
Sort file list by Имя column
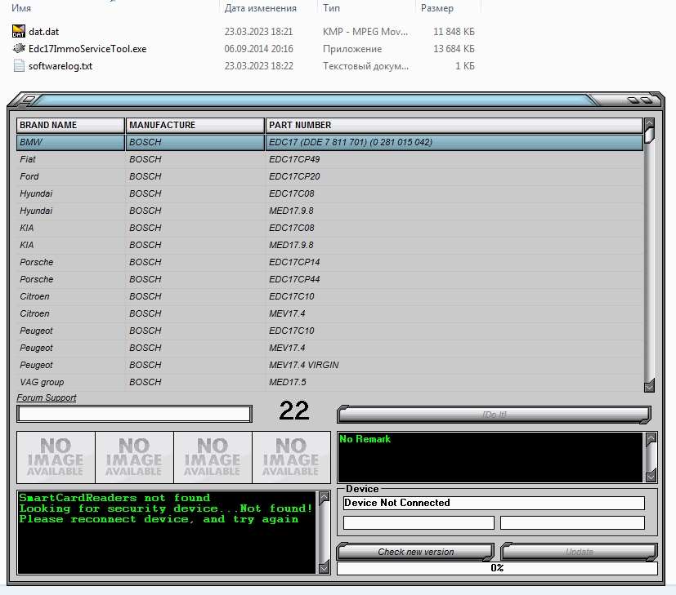tap(22, 8)
